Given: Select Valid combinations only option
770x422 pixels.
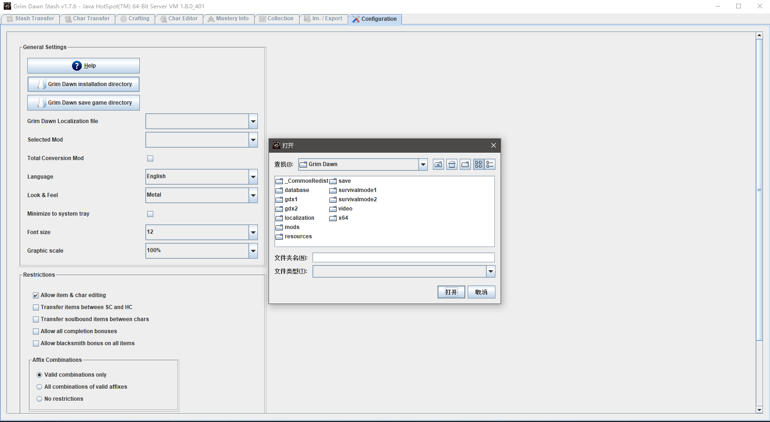Looking at the screenshot, I should pos(39,375).
